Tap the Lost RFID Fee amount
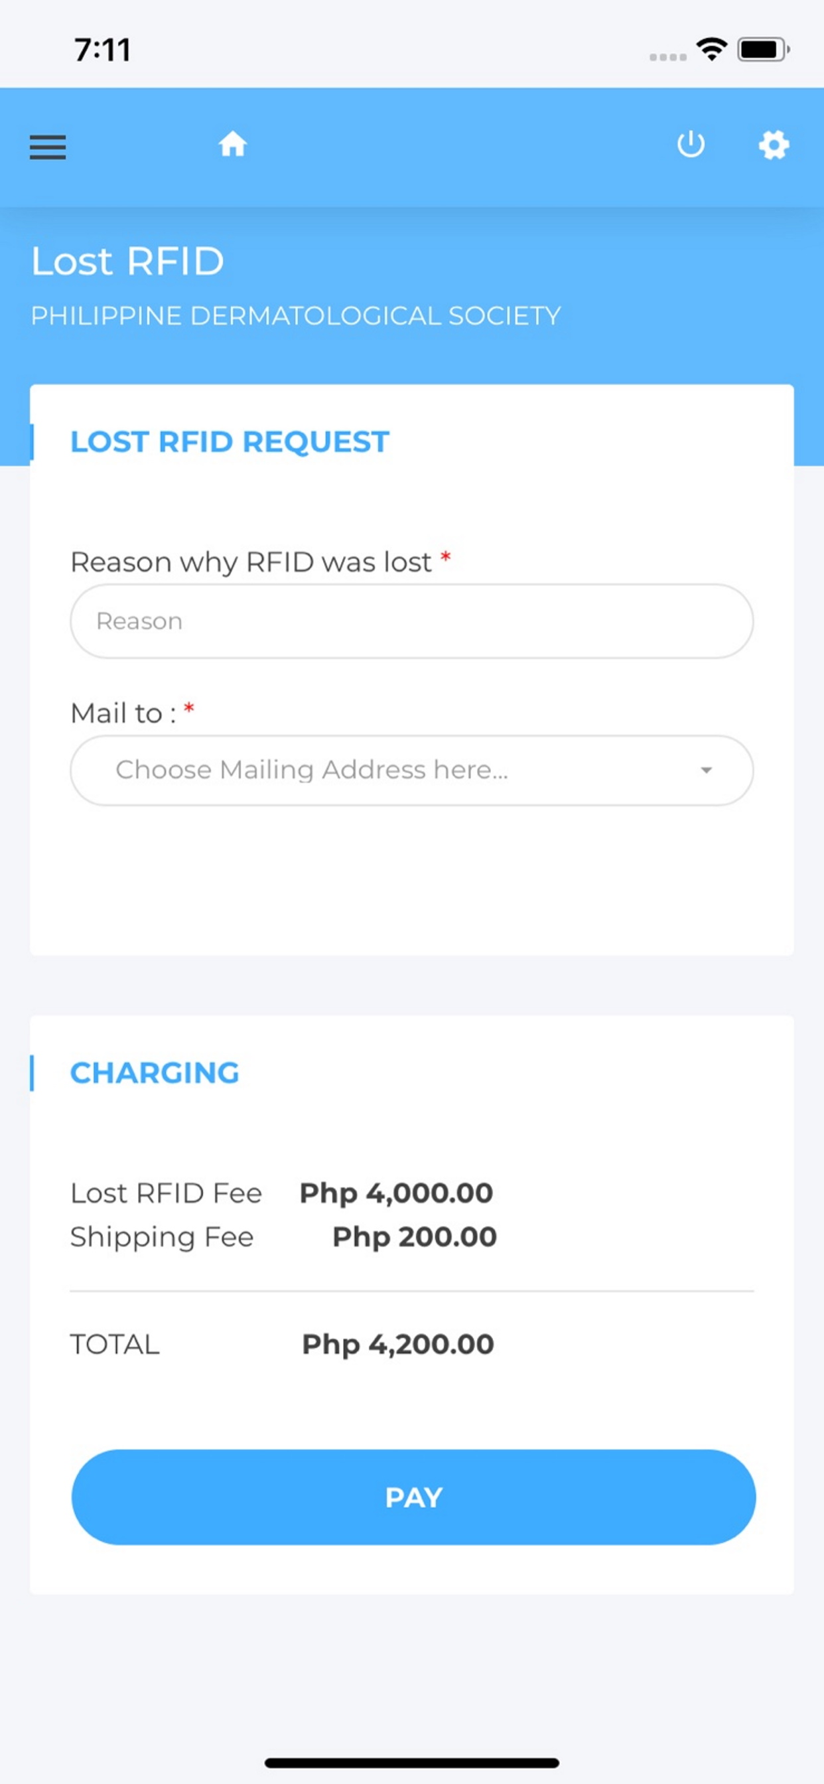824x1784 pixels. [396, 1193]
